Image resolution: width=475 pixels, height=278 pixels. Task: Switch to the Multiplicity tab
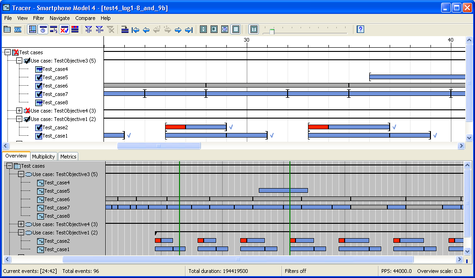[x=44, y=157]
